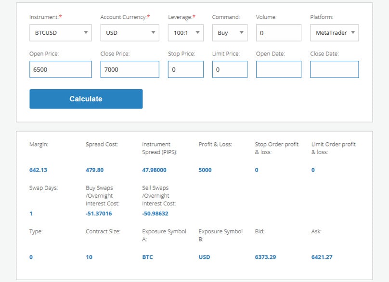Click the Open Price field containing 6500
This screenshot has height=282, width=389.
(61, 69)
